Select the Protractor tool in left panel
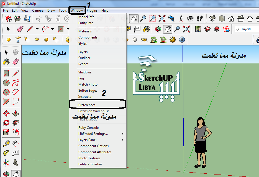The height and width of the screenshot is (177, 259). [6, 153]
